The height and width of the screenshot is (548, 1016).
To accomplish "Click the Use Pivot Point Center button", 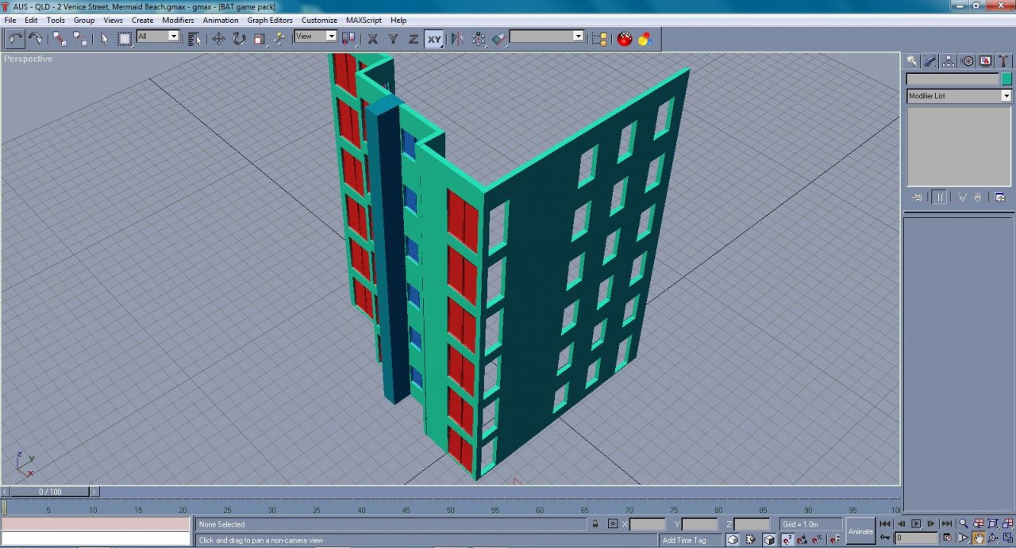I will (348, 38).
